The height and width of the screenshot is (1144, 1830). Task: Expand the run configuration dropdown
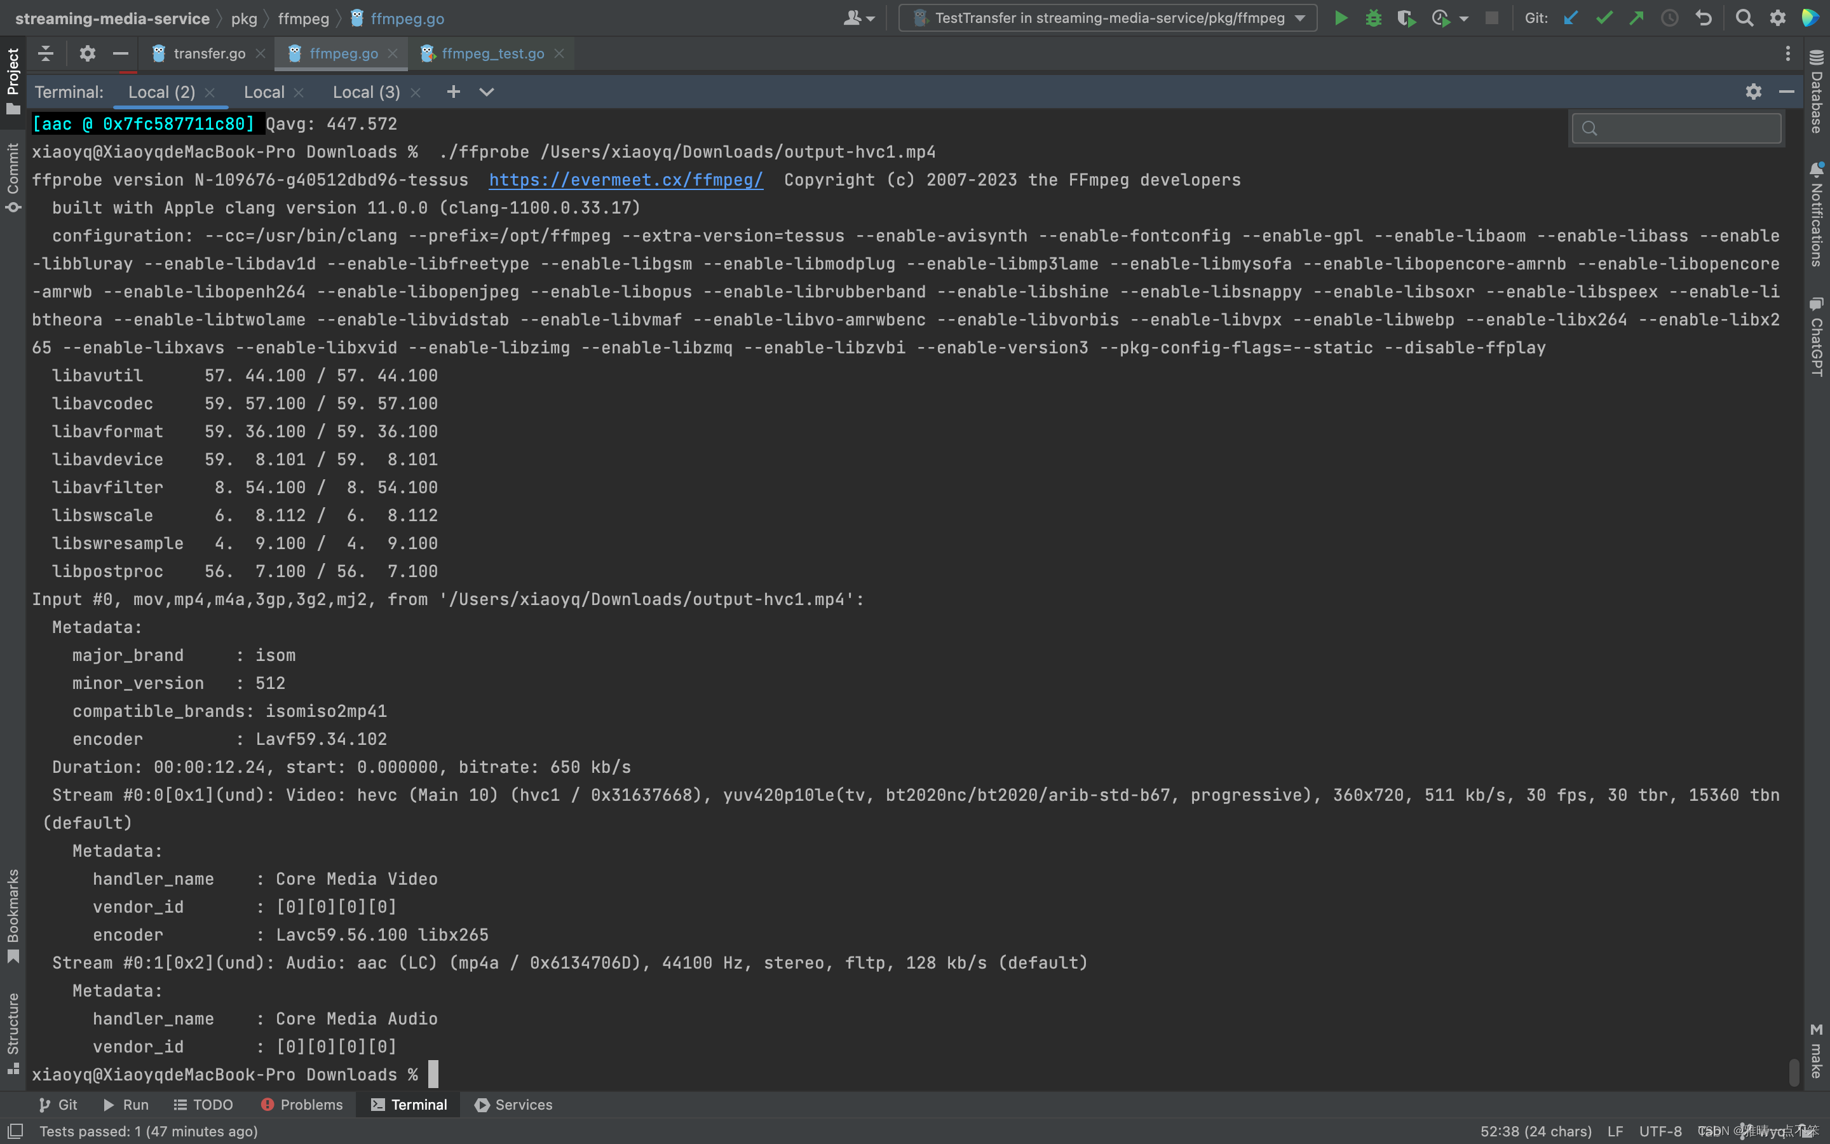1300,18
